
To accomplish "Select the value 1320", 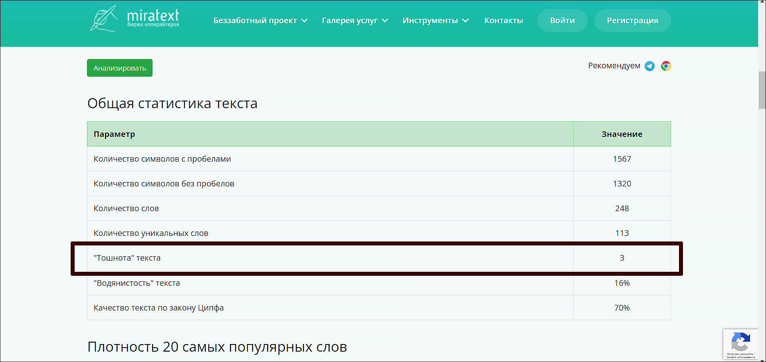I will point(622,184).
